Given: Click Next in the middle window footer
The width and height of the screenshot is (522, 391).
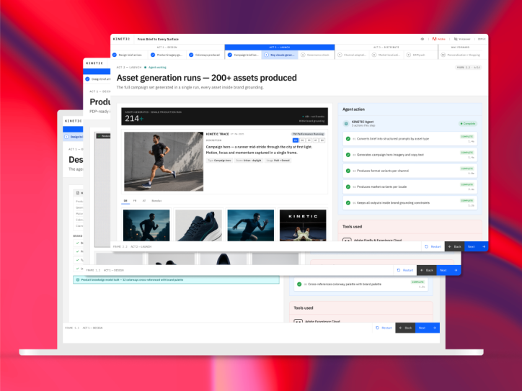Looking at the screenshot, I should (x=448, y=270).
